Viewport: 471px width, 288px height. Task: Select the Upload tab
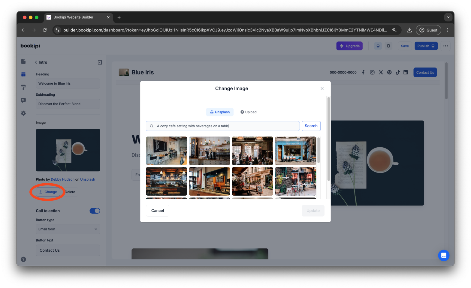click(249, 112)
